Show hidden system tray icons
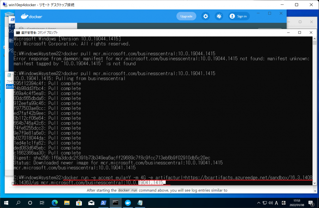The width and height of the screenshot is (319, 208). coord(259,203)
